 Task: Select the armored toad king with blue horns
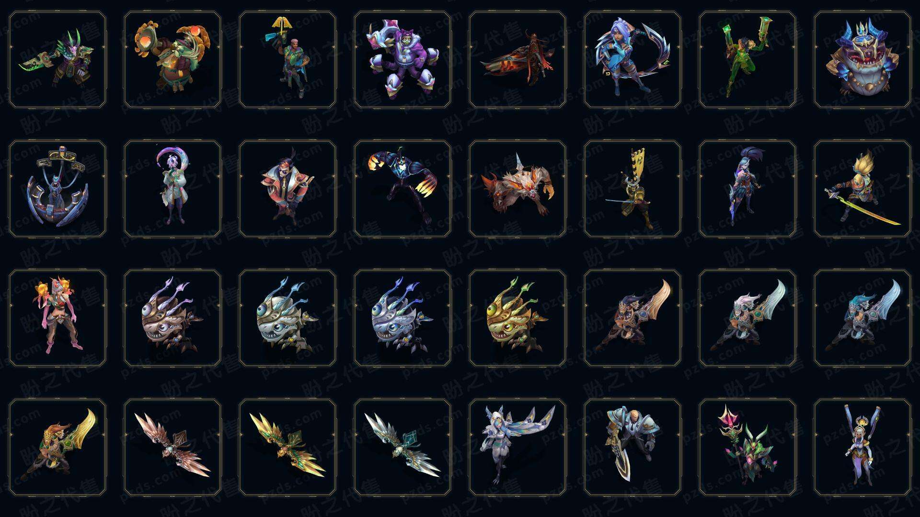pyautogui.click(x=862, y=60)
